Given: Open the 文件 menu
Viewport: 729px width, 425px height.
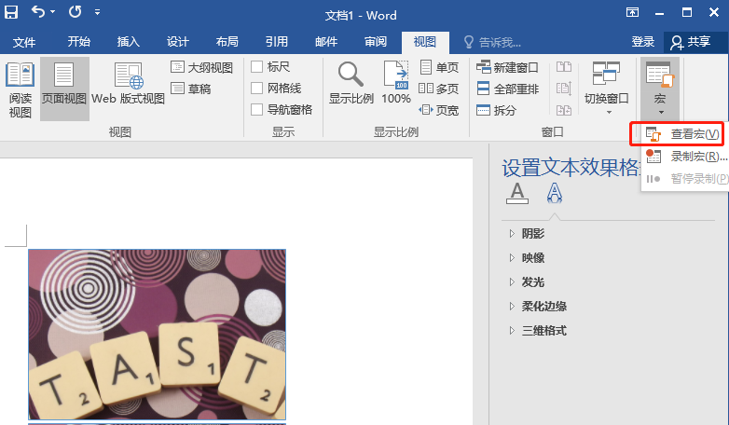Looking at the screenshot, I should coord(24,42).
